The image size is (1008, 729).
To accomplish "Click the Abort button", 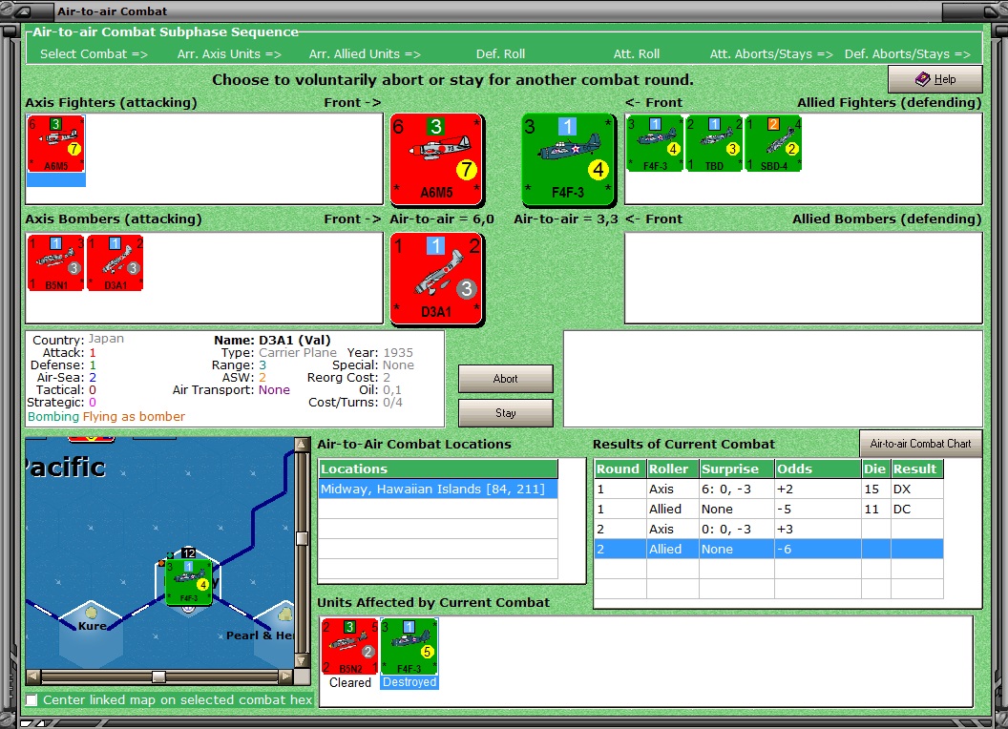I will [505, 379].
